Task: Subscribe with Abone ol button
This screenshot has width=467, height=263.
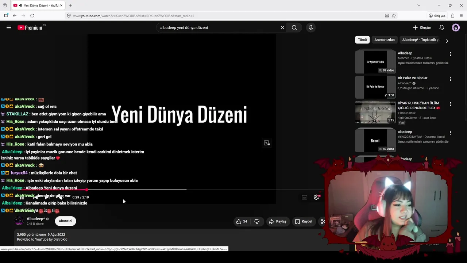Action: click(66, 221)
